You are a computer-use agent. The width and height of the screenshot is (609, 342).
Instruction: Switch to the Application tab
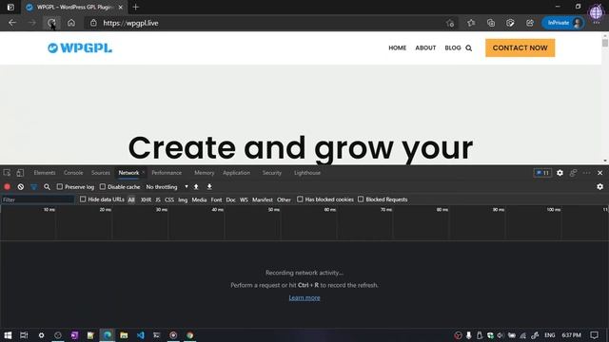point(237,173)
